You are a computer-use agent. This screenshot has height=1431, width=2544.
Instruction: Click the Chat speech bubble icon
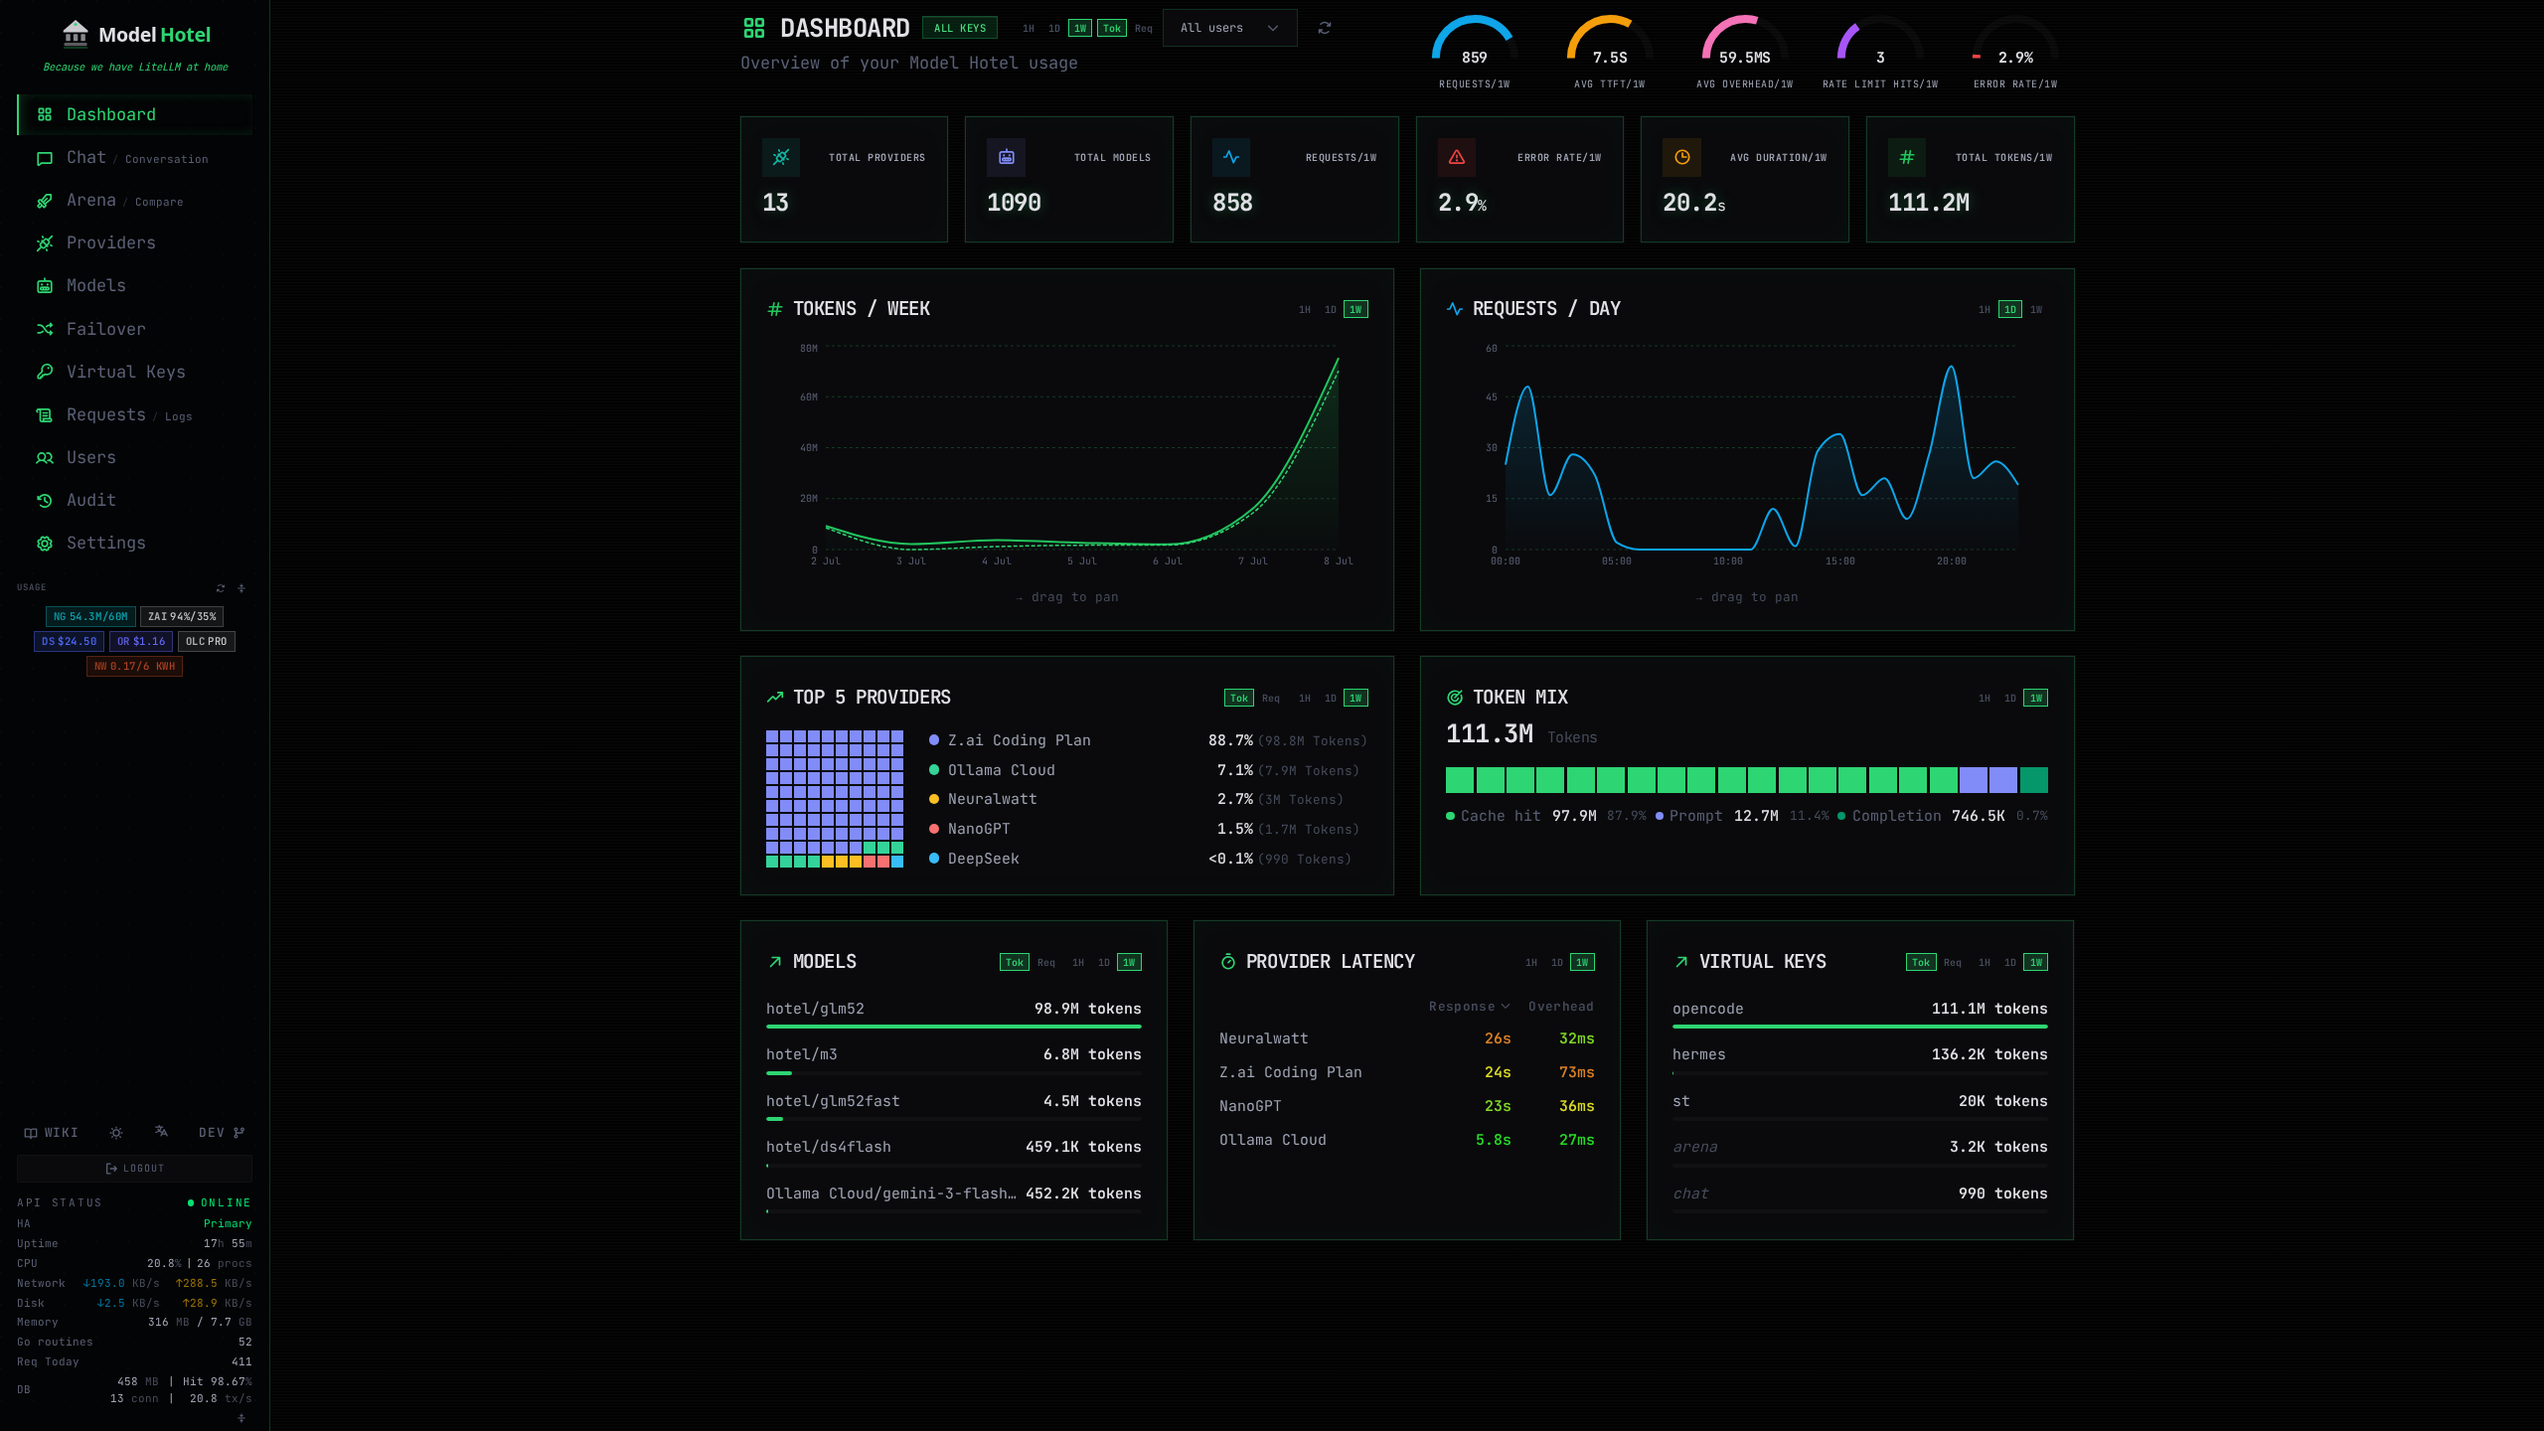pos(45,158)
